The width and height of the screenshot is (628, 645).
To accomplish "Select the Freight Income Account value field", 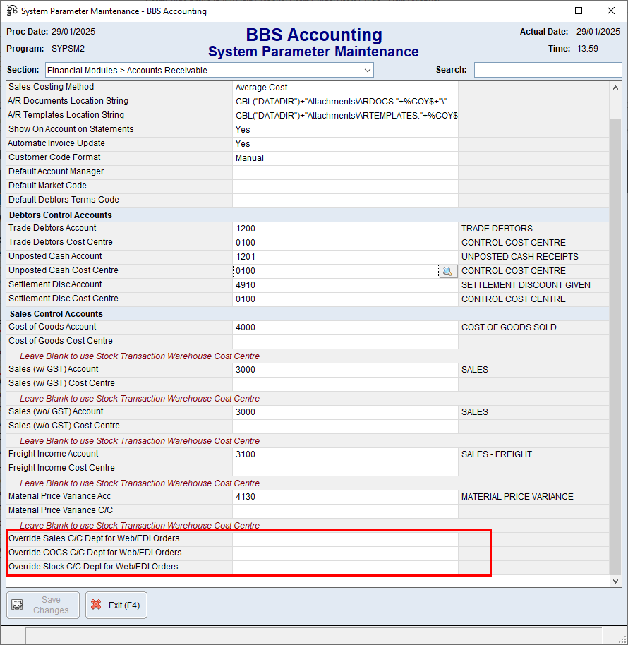I will (344, 454).
